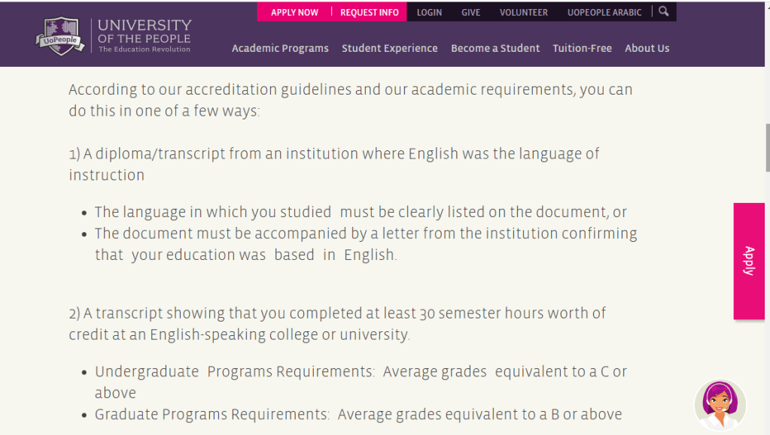
Task: Open the chat assistant avatar
Action: [720, 405]
